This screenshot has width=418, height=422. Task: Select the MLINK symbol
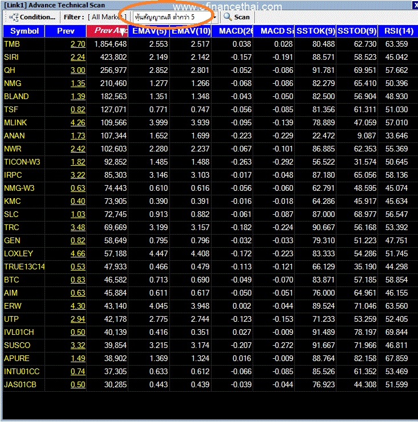click(x=15, y=122)
